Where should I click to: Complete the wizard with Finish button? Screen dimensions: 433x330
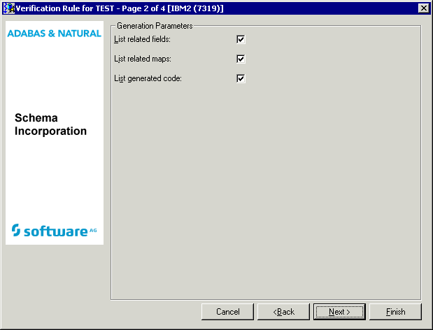click(395, 311)
